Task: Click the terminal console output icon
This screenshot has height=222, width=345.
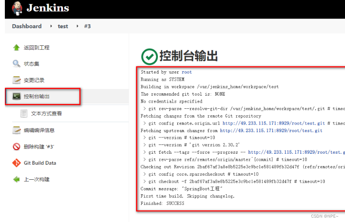Action: (17, 96)
